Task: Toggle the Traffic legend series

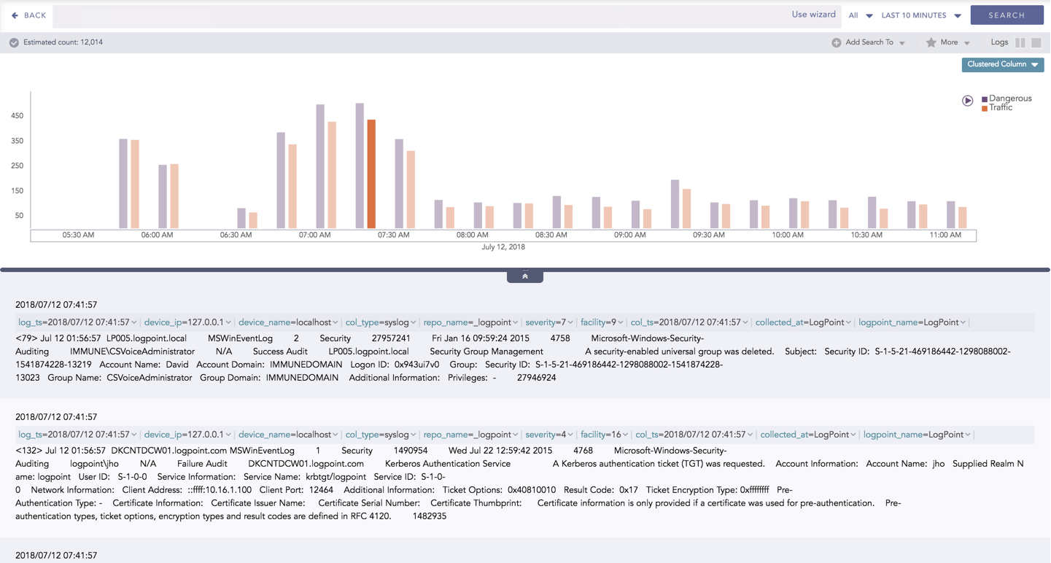Action: click(x=1000, y=108)
